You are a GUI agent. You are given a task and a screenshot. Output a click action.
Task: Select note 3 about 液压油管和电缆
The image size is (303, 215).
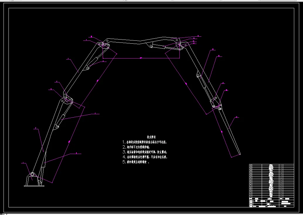point(145,152)
